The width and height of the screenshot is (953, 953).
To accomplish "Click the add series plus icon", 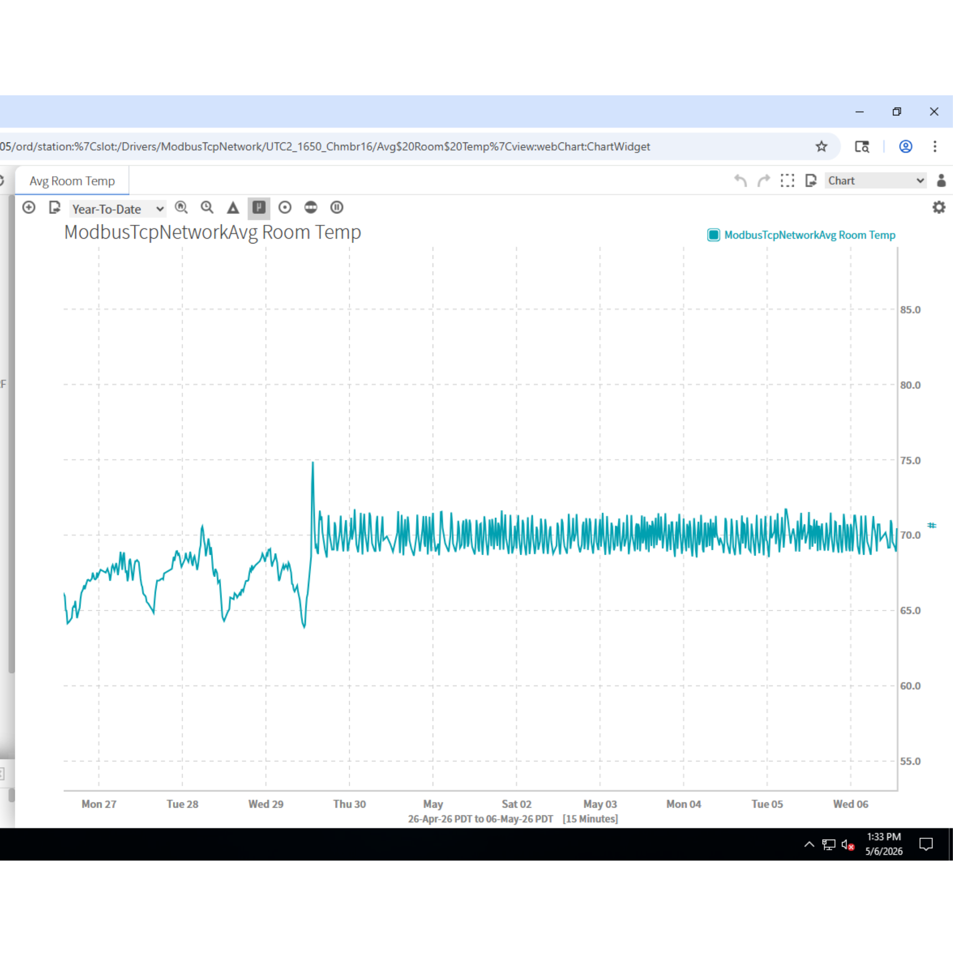I will pyautogui.click(x=29, y=207).
